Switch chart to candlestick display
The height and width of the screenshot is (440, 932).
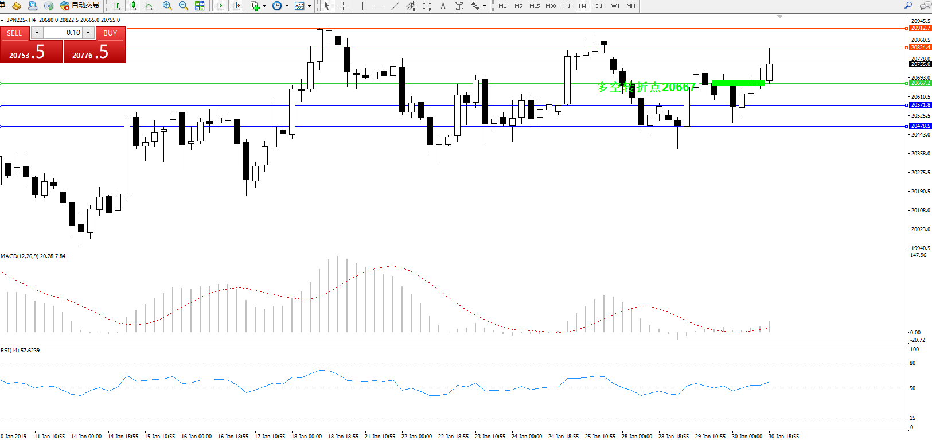coord(132,6)
